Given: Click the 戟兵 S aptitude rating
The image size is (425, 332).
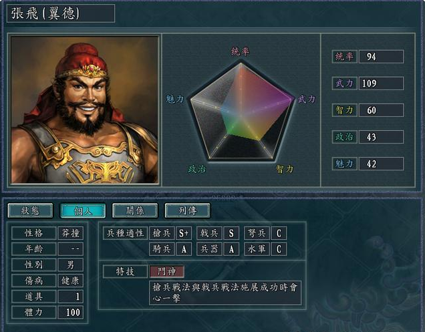Looking at the screenshot, I should [x=231, y=233].
